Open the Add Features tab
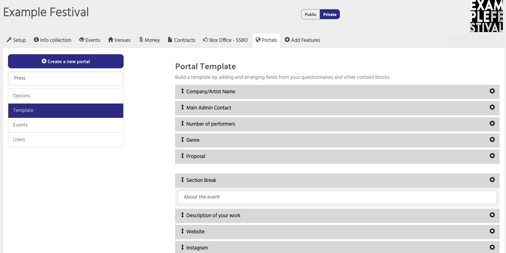The height and width of the screenshot is (253, 506). point(302,40)
